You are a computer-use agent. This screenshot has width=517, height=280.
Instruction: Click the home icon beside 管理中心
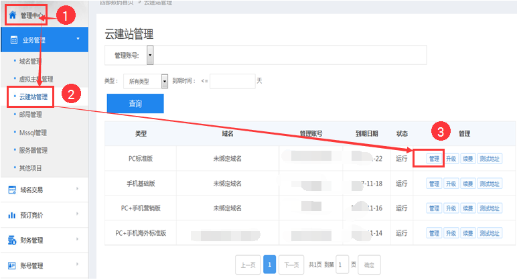(12, 15)
